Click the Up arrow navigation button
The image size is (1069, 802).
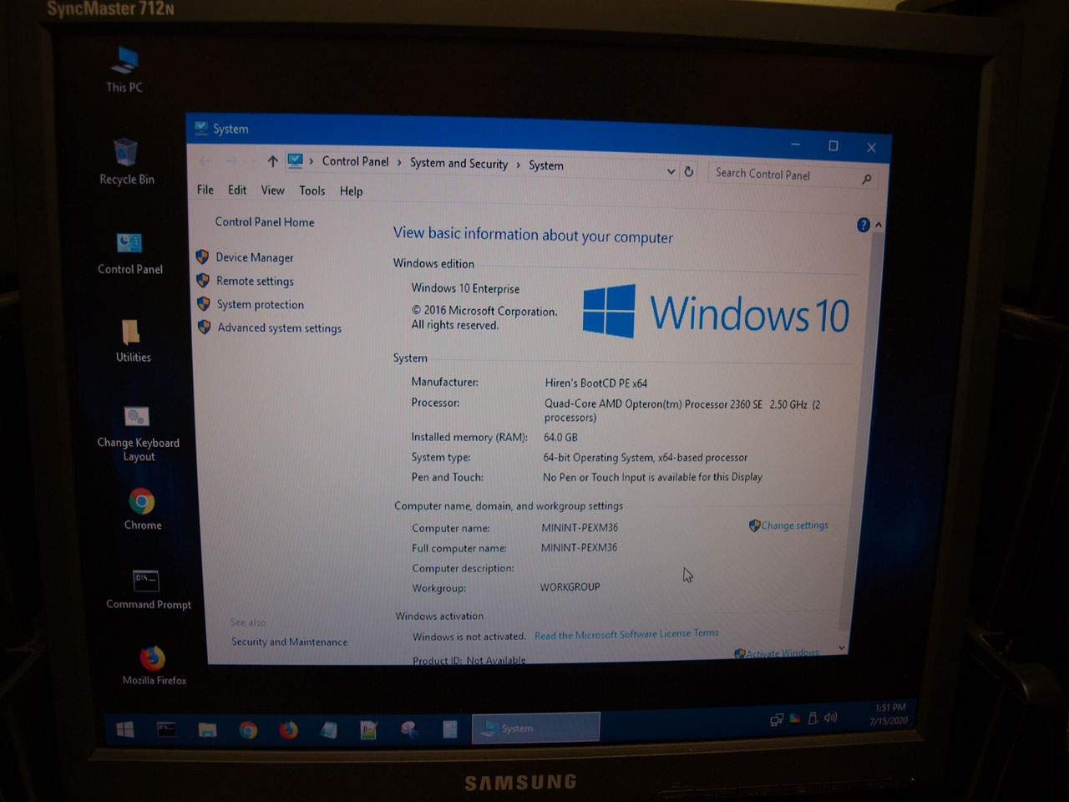point(272,161)
